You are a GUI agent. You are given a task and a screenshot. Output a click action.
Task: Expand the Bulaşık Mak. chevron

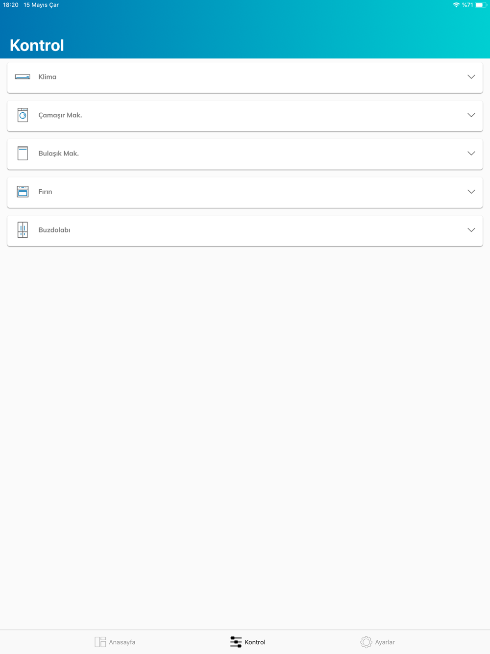point(471,153)
